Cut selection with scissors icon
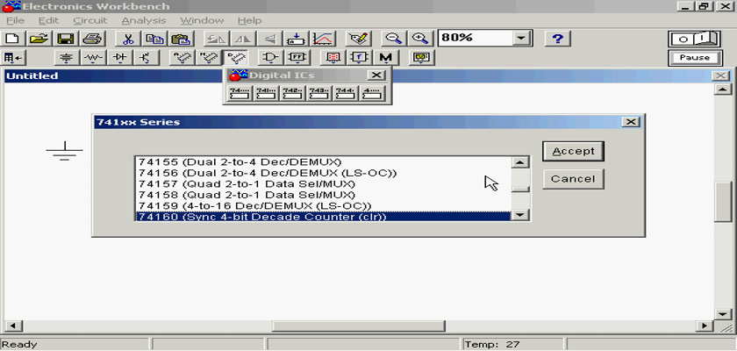Image resolution: width=737 pixels, height=351 pixels. point(127,39)
